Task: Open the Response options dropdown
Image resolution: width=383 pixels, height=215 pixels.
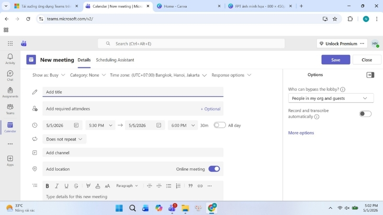Action: point(231,75)
